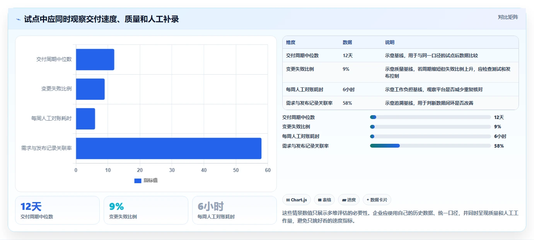Click the 12天 progress value label
The width and height of the screenshot is (534, 240).
click(499, 117)
